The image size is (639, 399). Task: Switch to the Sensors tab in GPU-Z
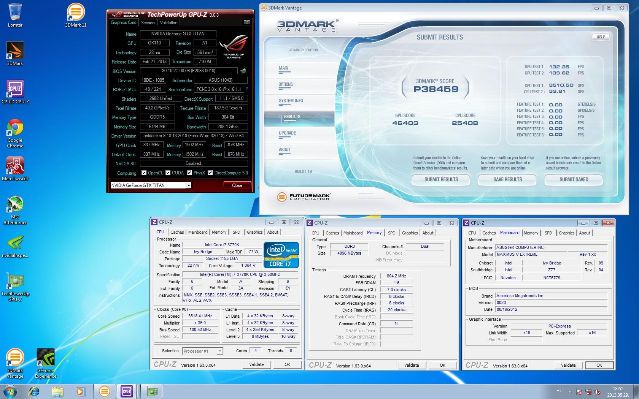pos(148,22)
